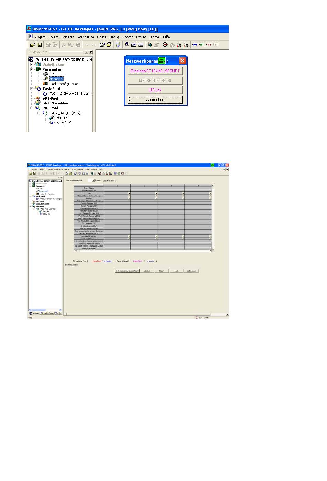
Task: Click the vertical scrollbar of the CC-Link table
Action: [x=213, y=217]
